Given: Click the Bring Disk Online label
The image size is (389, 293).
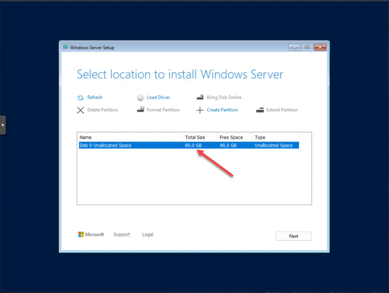Looking at the screenshot, I should [x=224, y=97].
